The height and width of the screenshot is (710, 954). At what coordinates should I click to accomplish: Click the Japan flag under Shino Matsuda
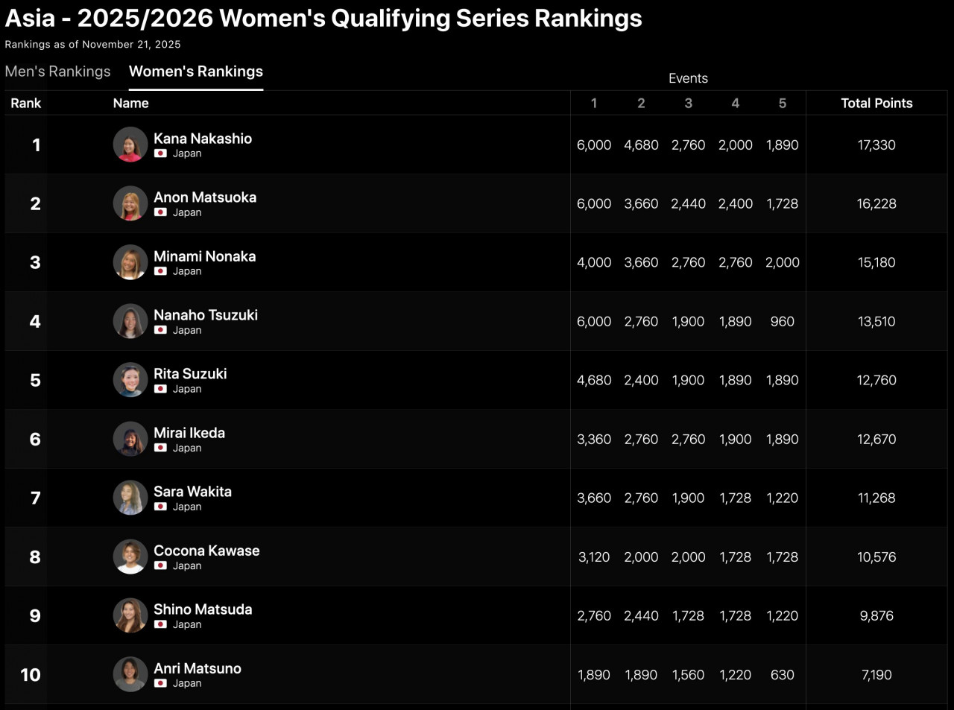(160, 624)
